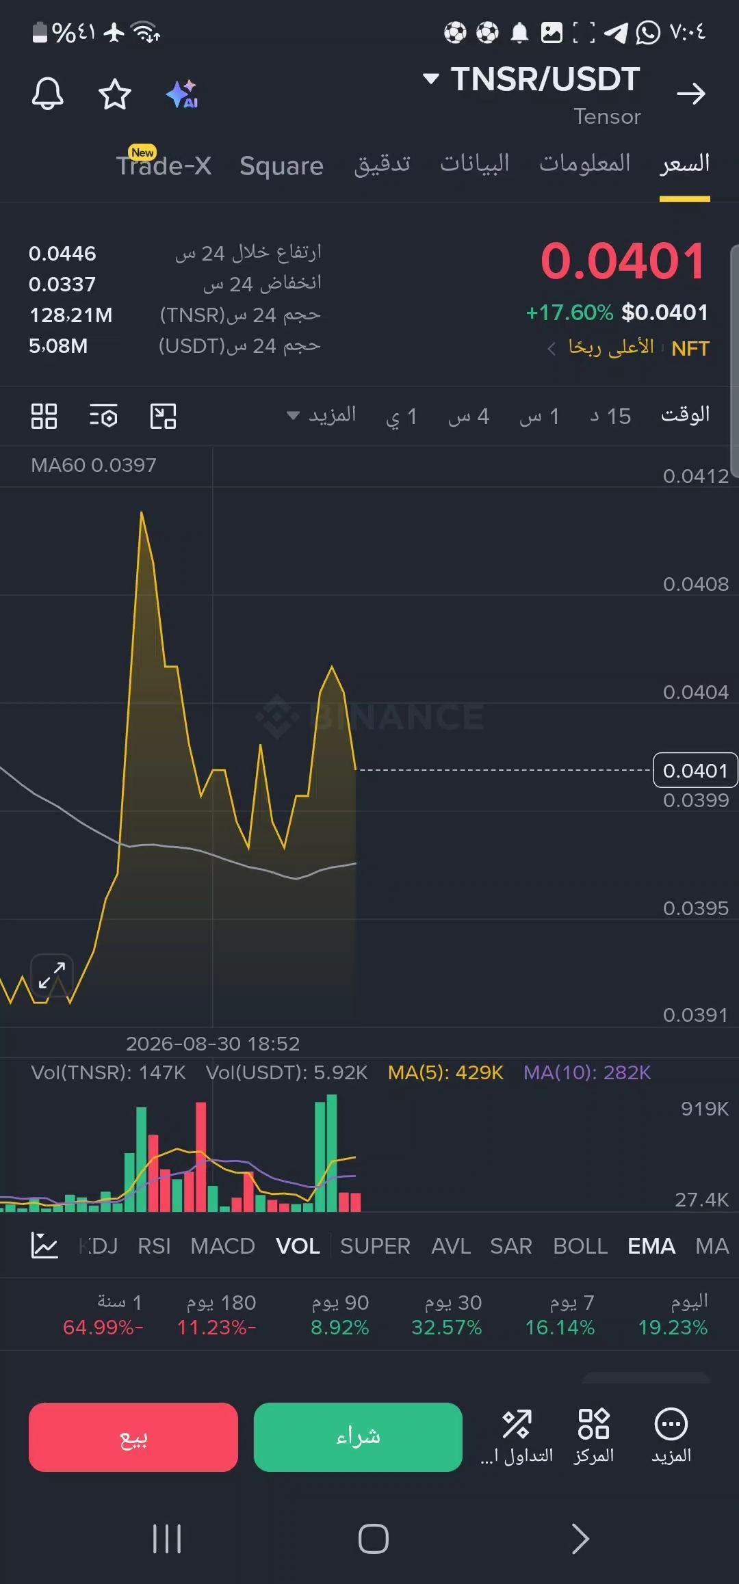739x1584 pixels.
Task: Toggle the AVL indicator
Action: tap(451, 1245)
